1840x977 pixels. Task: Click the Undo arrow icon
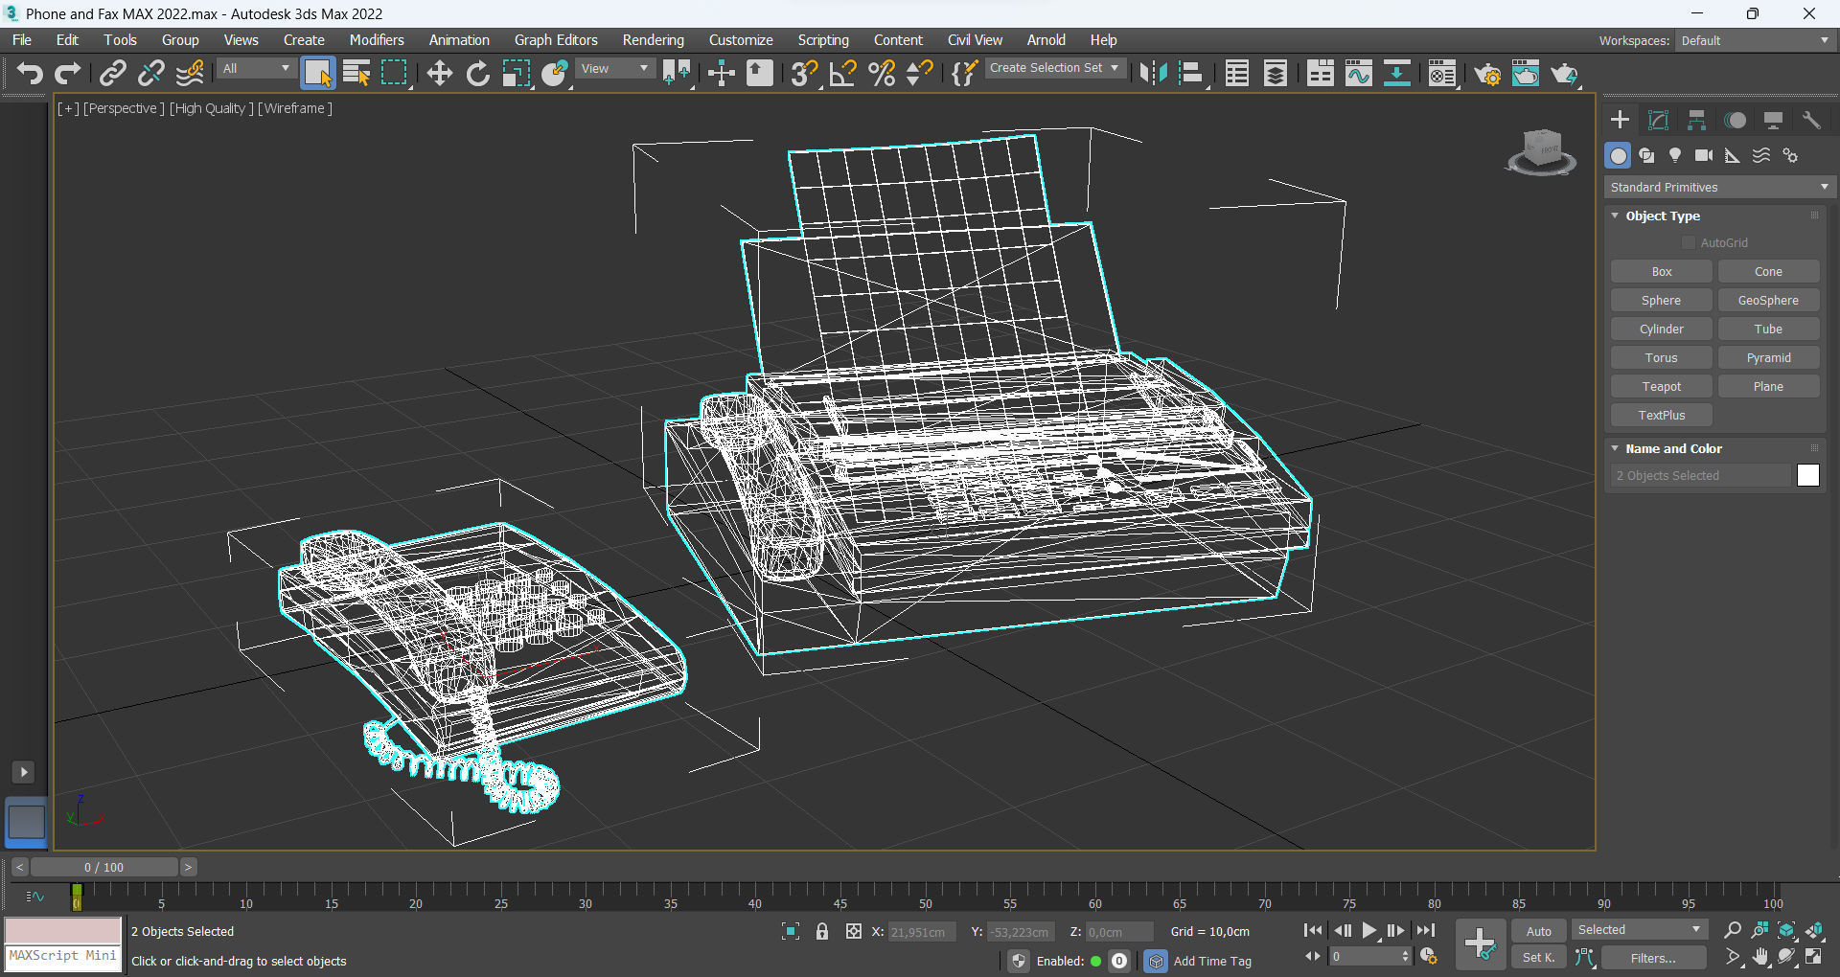[x=30, y=74]
